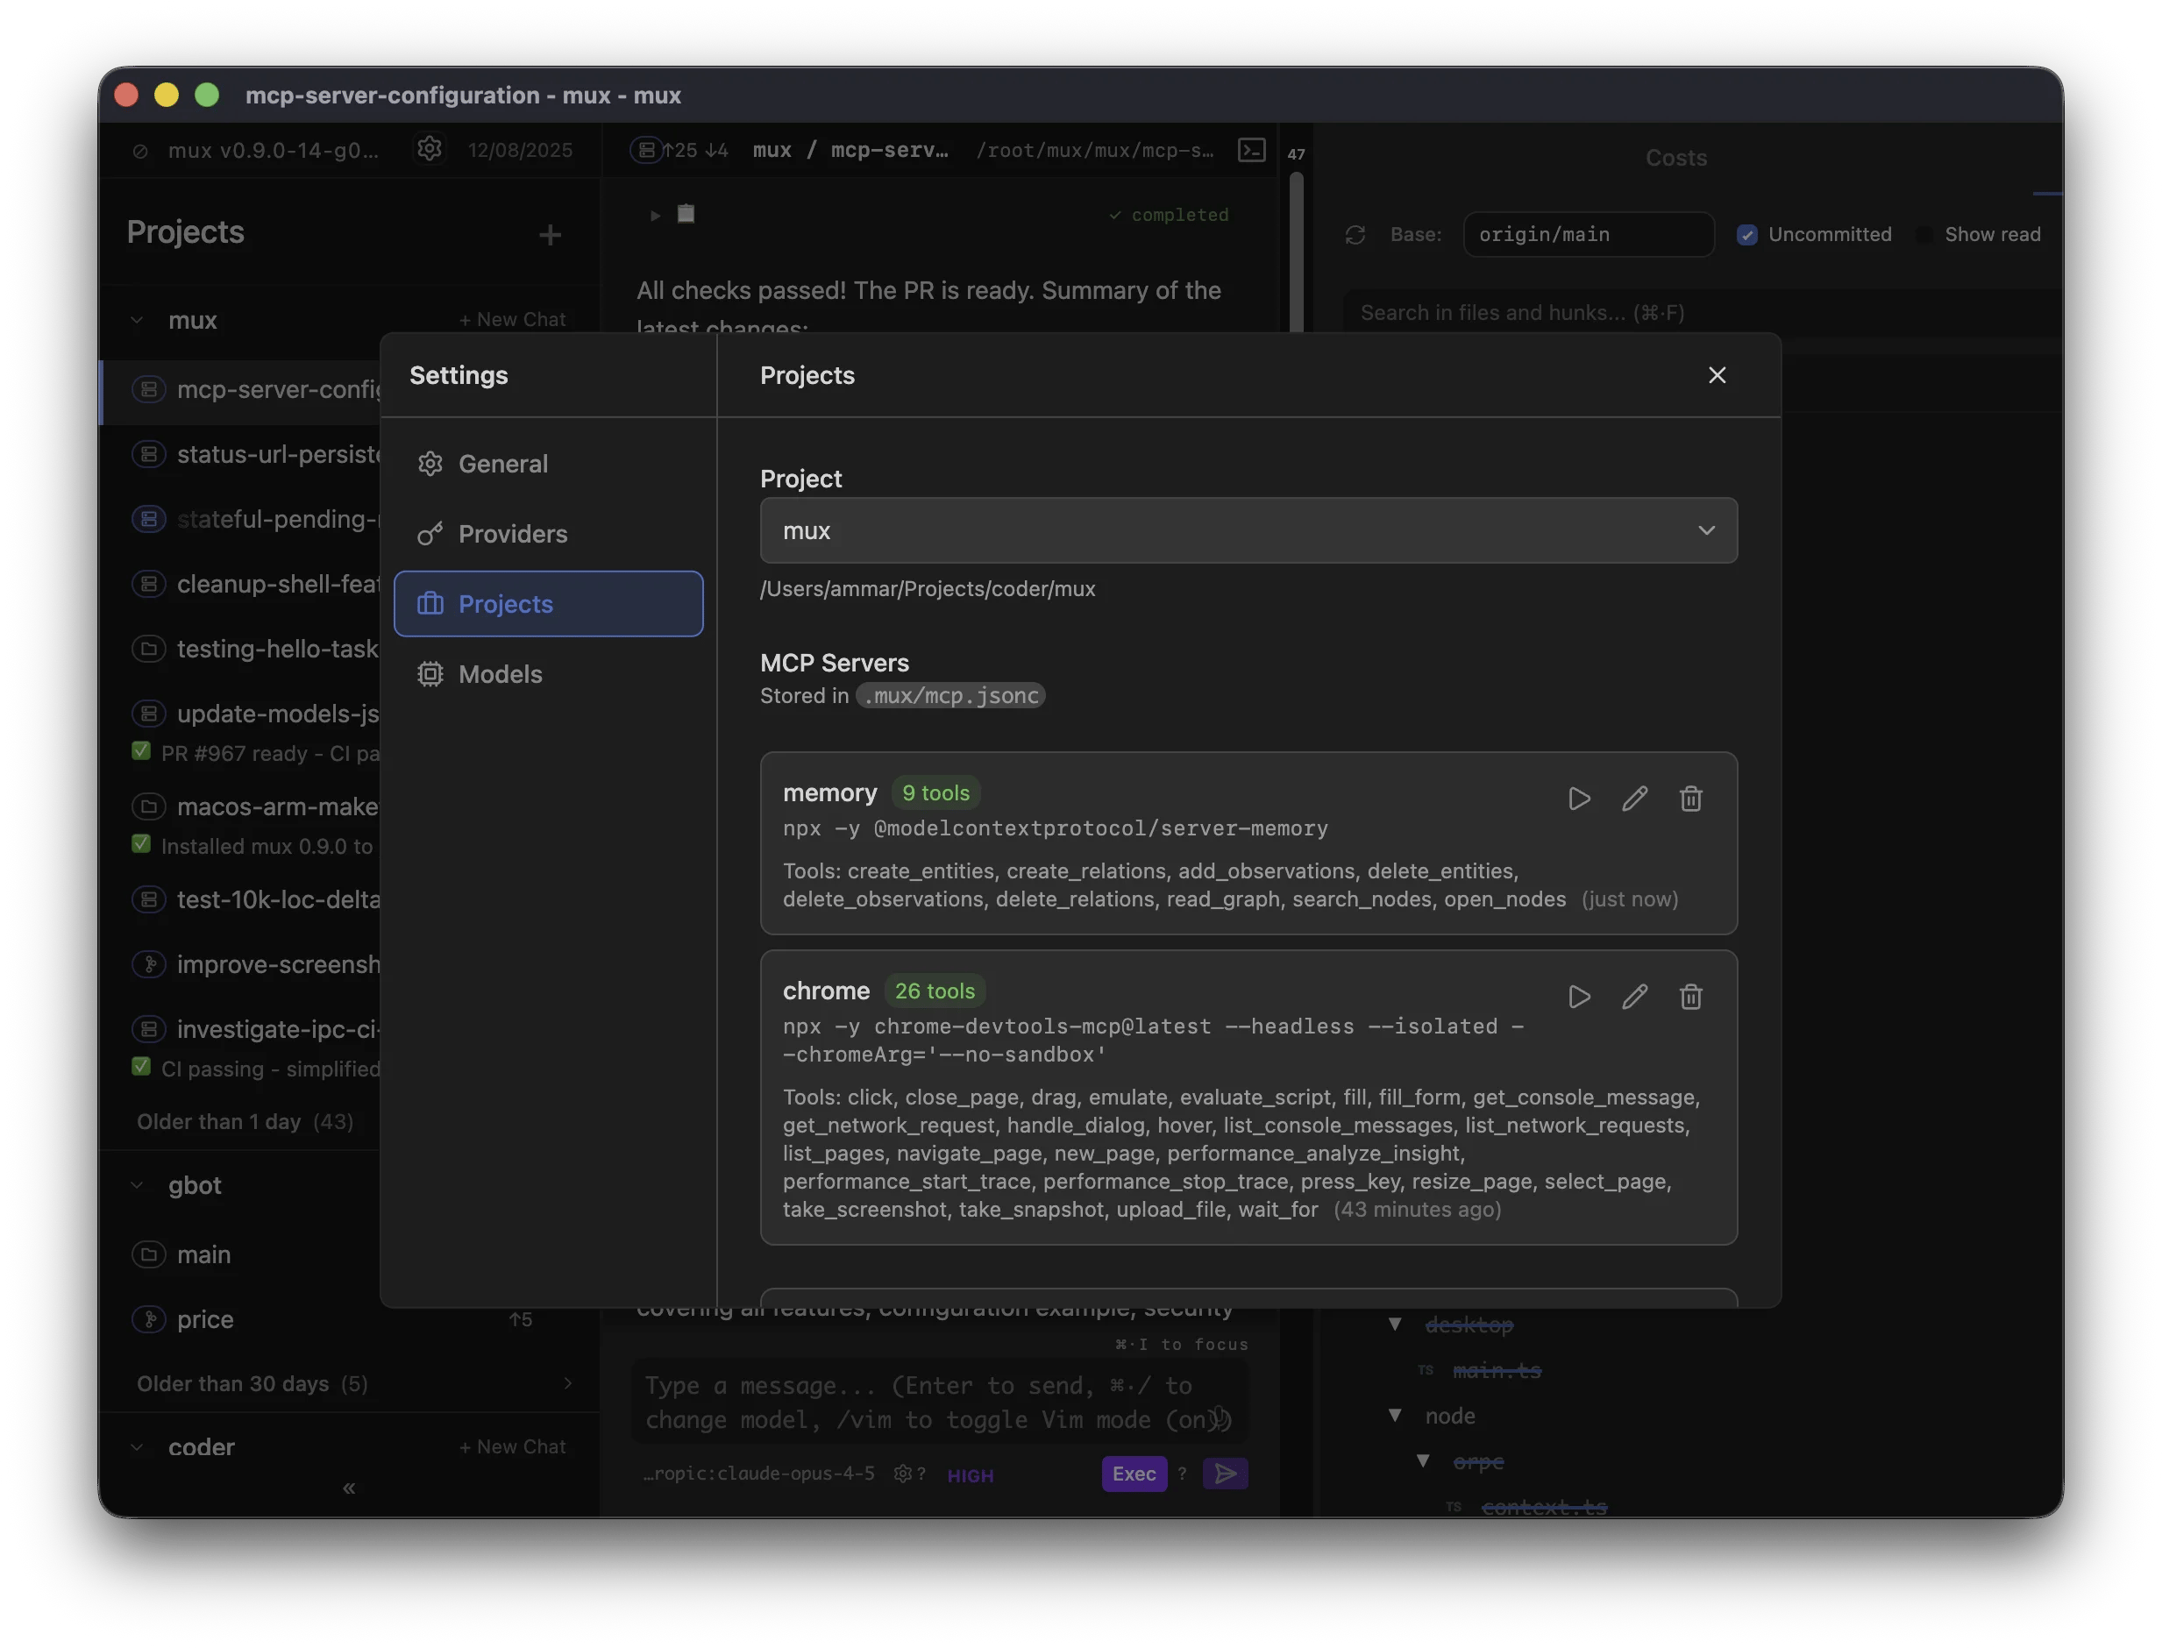The image size is (2162, 1648).
Task: Click Search in files and hunks field
Action: pos(1702,313)
